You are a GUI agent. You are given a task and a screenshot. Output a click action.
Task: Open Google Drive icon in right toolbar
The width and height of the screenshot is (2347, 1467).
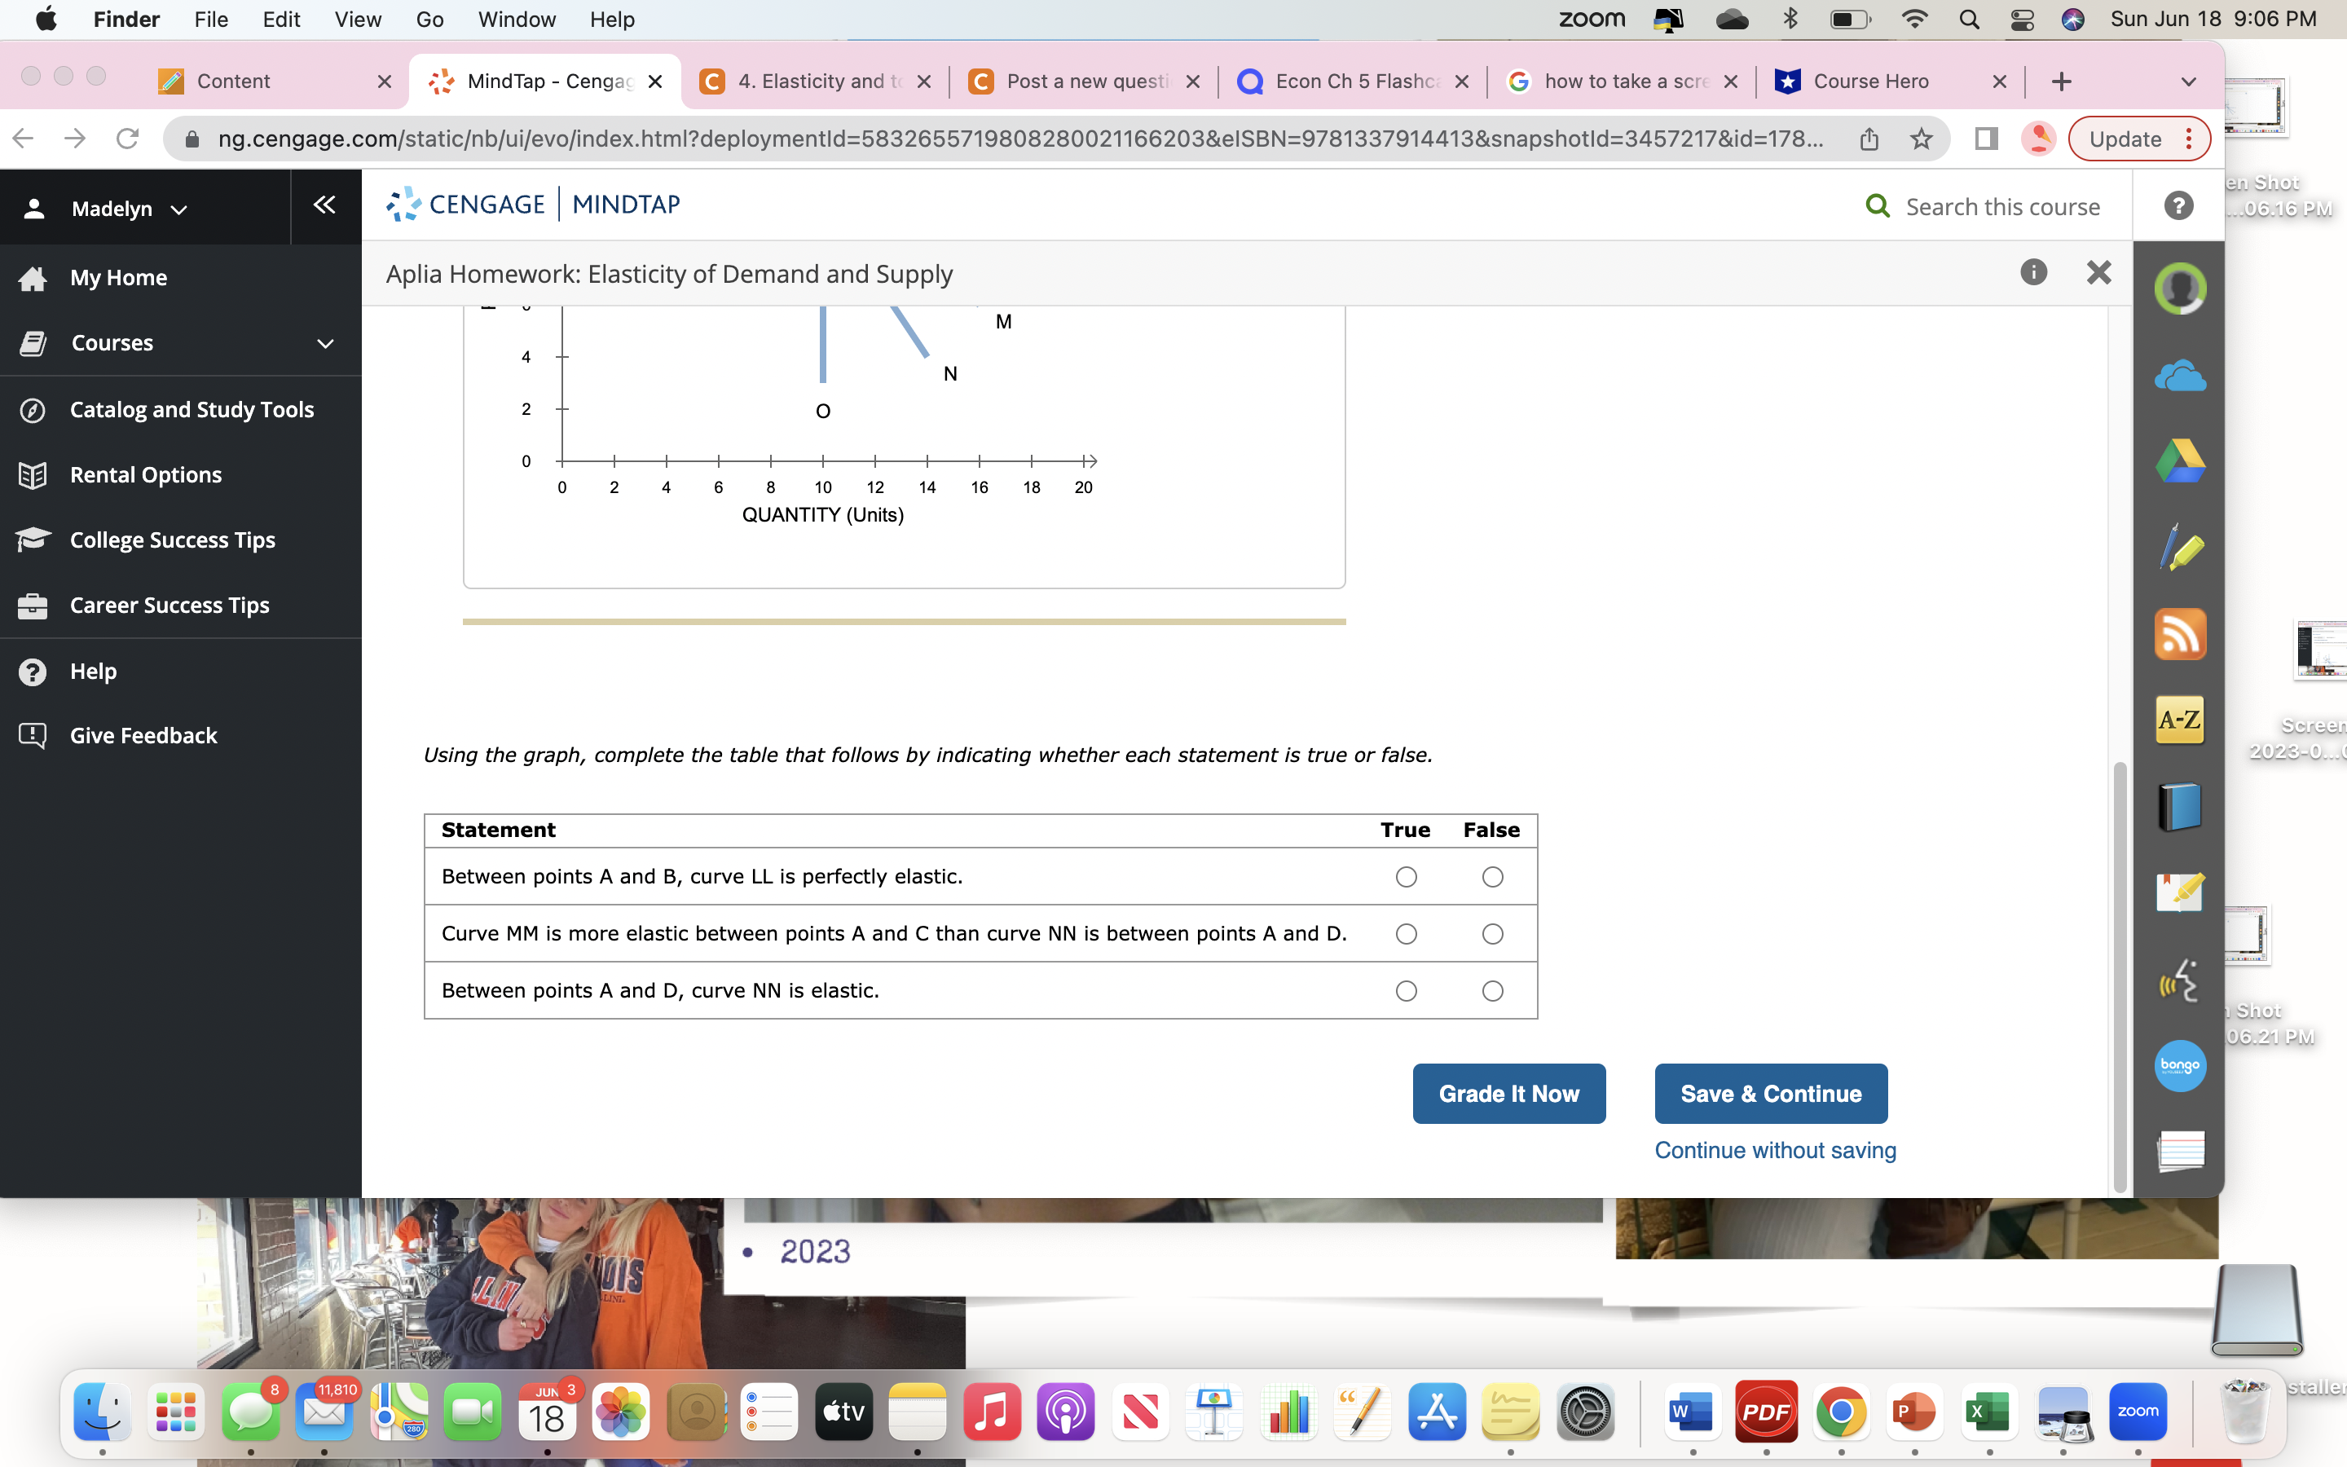tap(2179, 462)
